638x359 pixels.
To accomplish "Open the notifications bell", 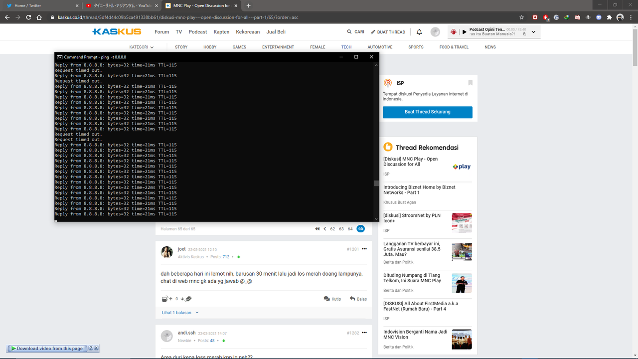I will point(419,32).
